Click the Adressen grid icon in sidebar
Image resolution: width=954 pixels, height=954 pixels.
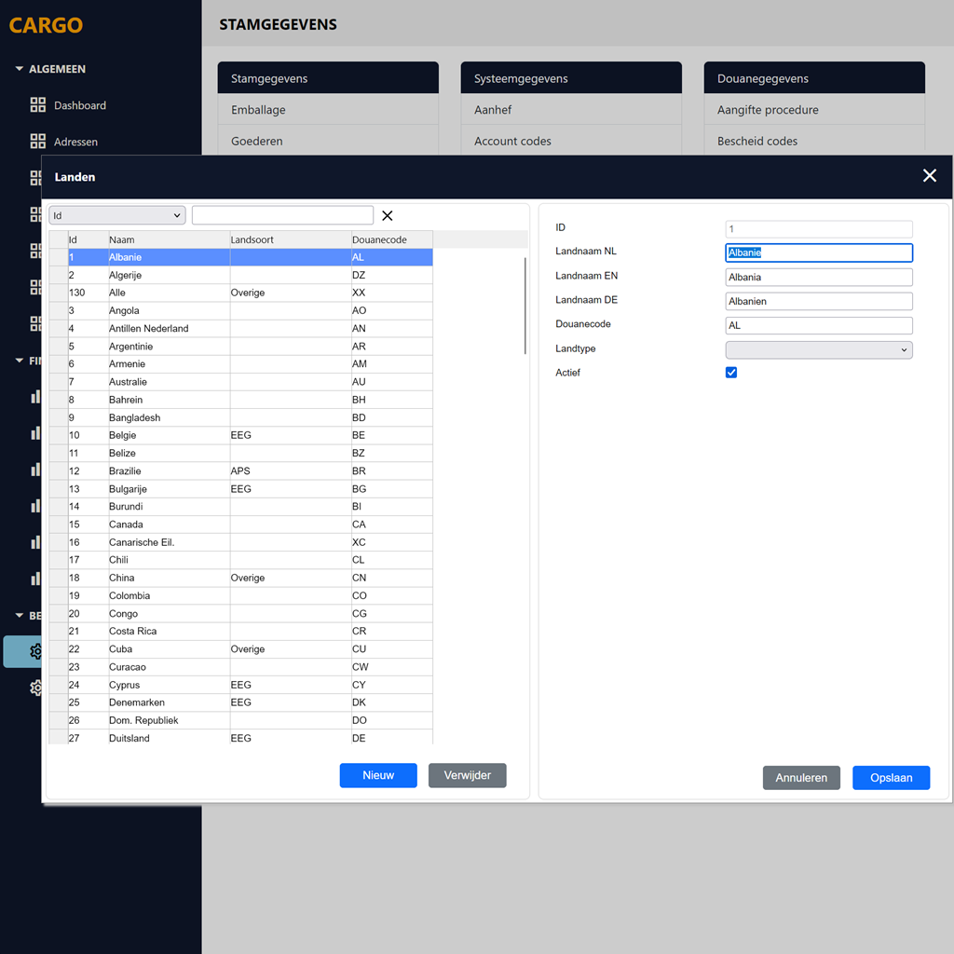click(38, 142)
